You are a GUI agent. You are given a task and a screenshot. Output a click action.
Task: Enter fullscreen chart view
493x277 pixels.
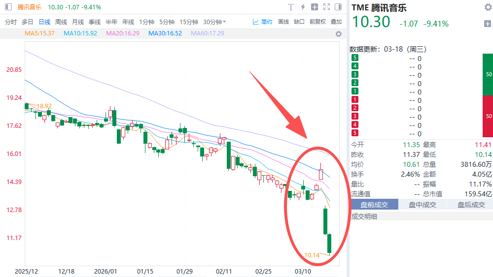[327, 7]
